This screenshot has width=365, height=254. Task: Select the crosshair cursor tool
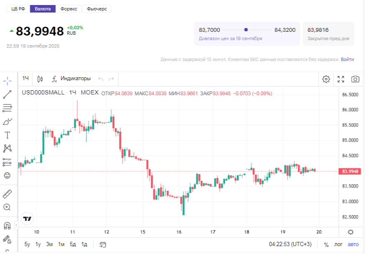(8, 81)
